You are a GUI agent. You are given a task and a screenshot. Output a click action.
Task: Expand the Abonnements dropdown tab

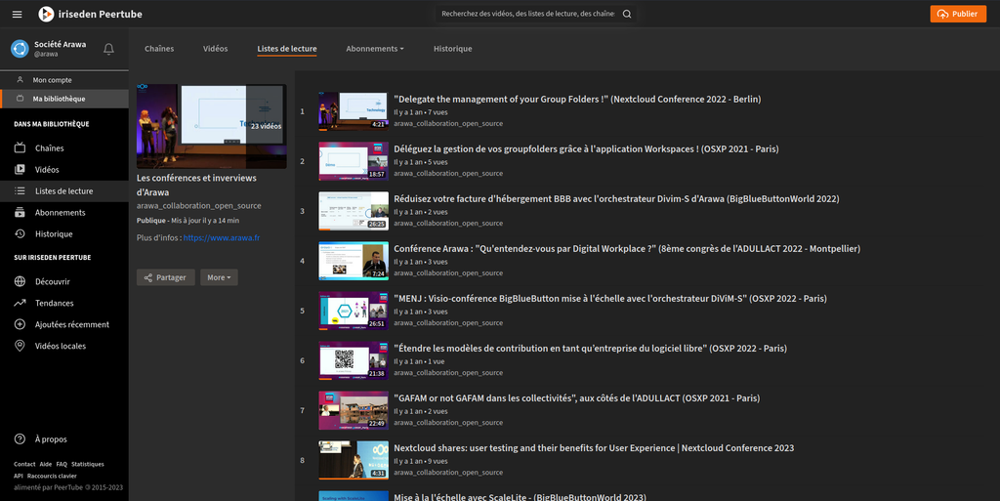coord(375,49)
